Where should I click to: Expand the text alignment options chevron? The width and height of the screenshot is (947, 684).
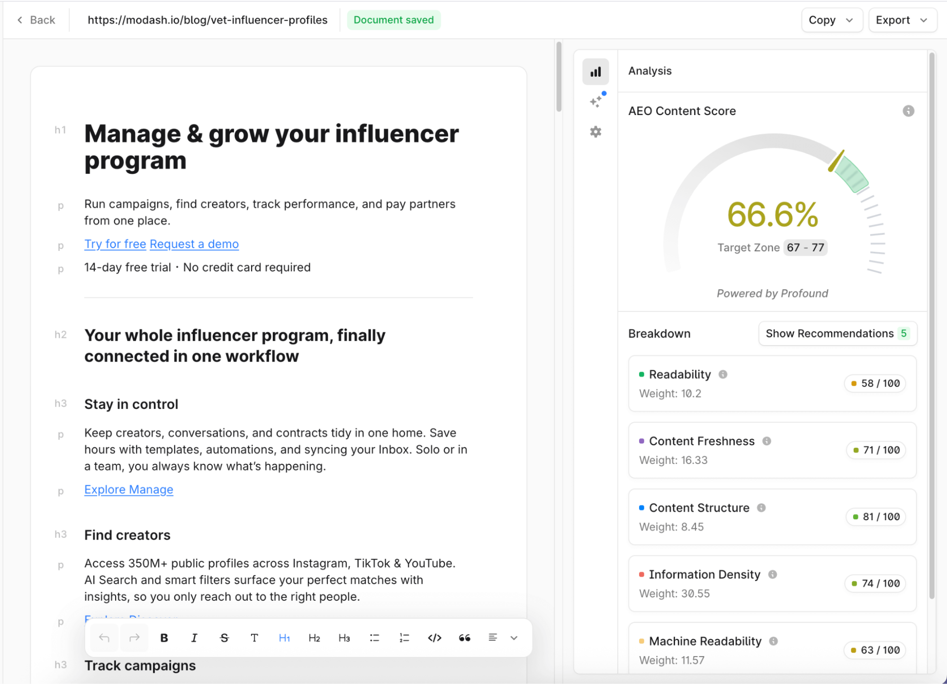514,638
